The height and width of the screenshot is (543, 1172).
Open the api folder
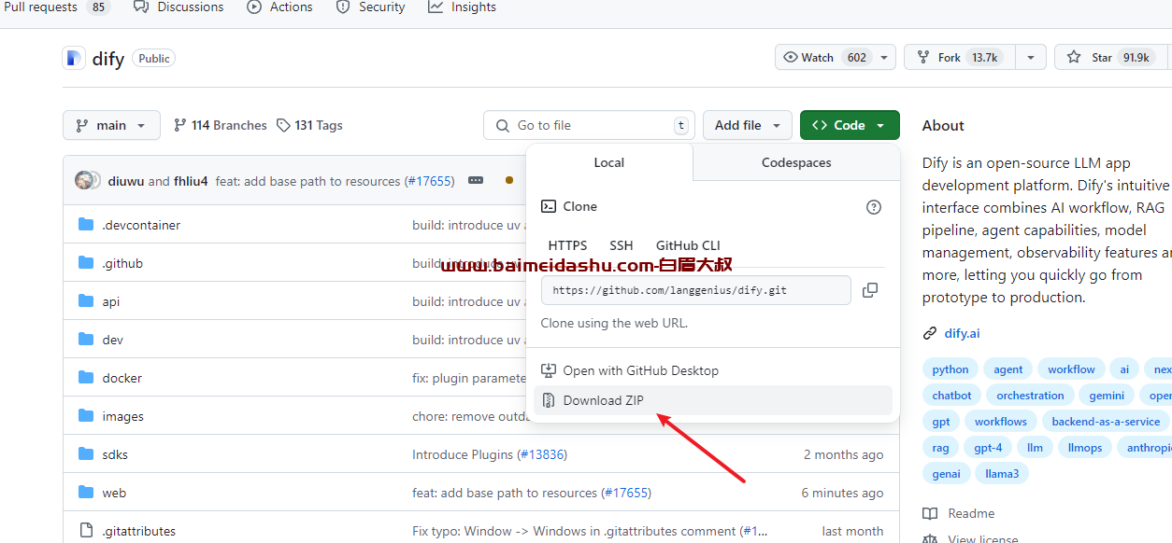pyautogui.click(x=111, y=301)
